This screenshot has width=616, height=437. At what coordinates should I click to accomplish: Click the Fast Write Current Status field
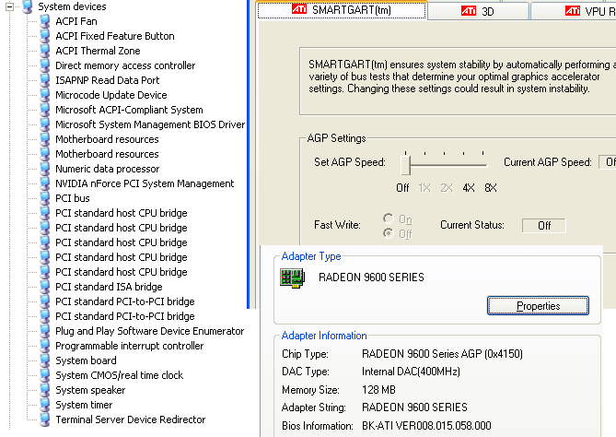(543, 225)
